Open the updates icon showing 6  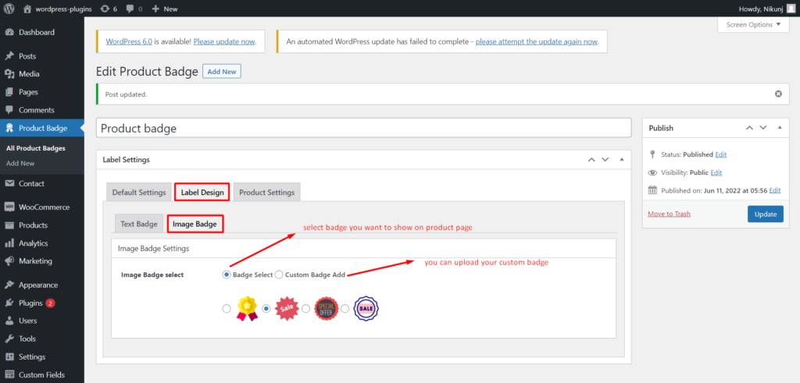click(109, 9)
